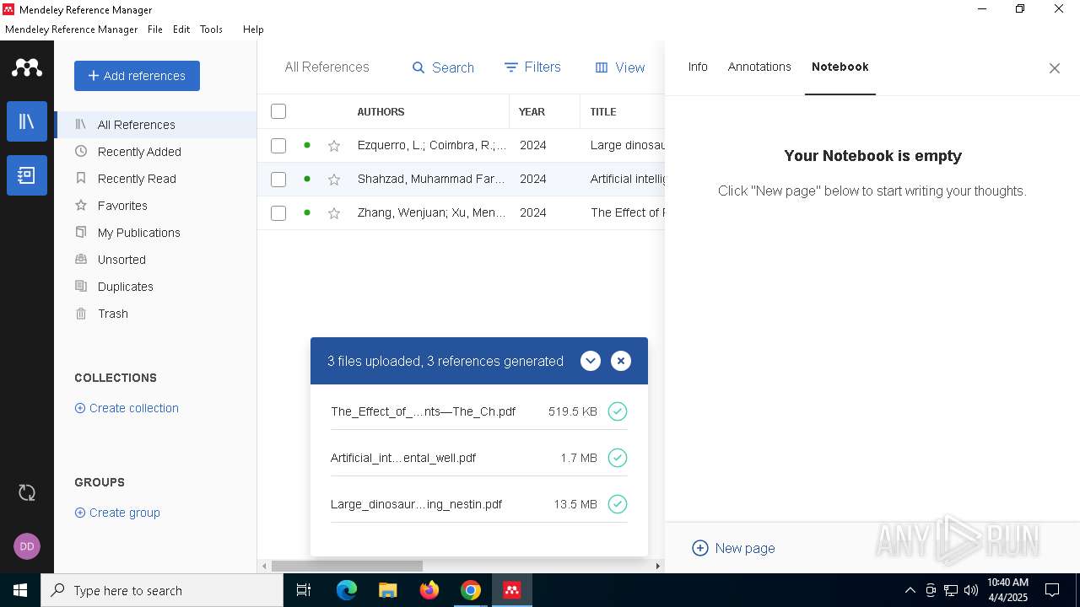1080x607 pixels.
Task: Open the Filters dropdown
Action: (x=532, y=67)
